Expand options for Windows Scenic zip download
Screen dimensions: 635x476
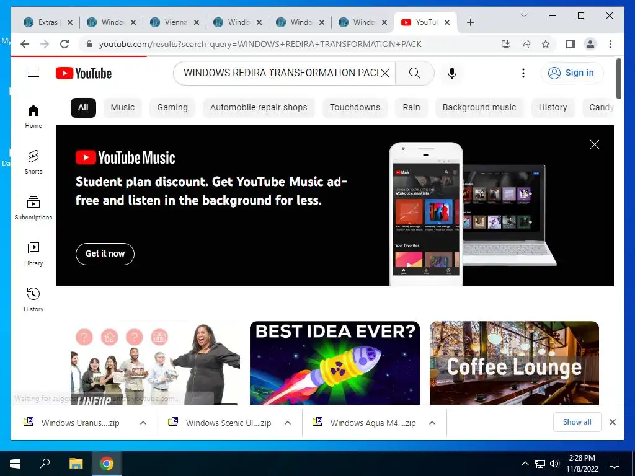pos(288,423)
